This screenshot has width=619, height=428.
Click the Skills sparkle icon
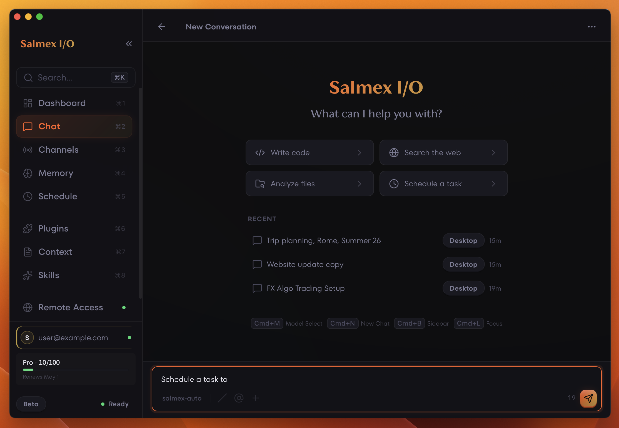28,275
